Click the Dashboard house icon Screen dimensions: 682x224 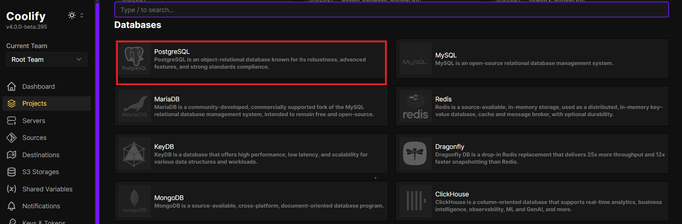[x=12, y=87]
